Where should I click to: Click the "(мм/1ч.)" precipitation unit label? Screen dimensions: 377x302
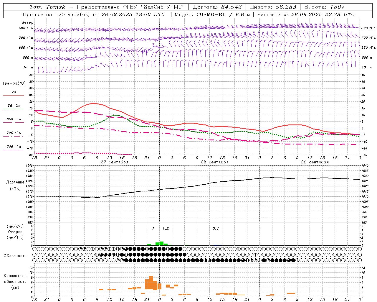[15, 237]
